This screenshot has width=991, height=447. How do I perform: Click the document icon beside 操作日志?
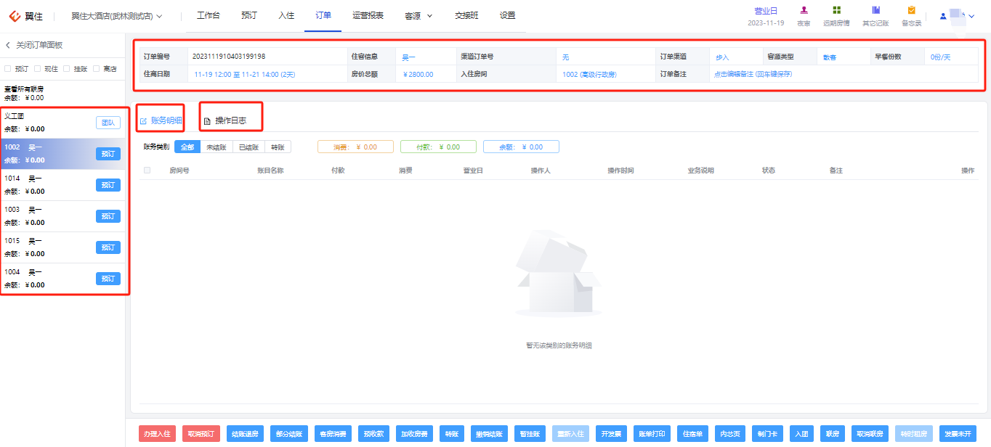207,120
